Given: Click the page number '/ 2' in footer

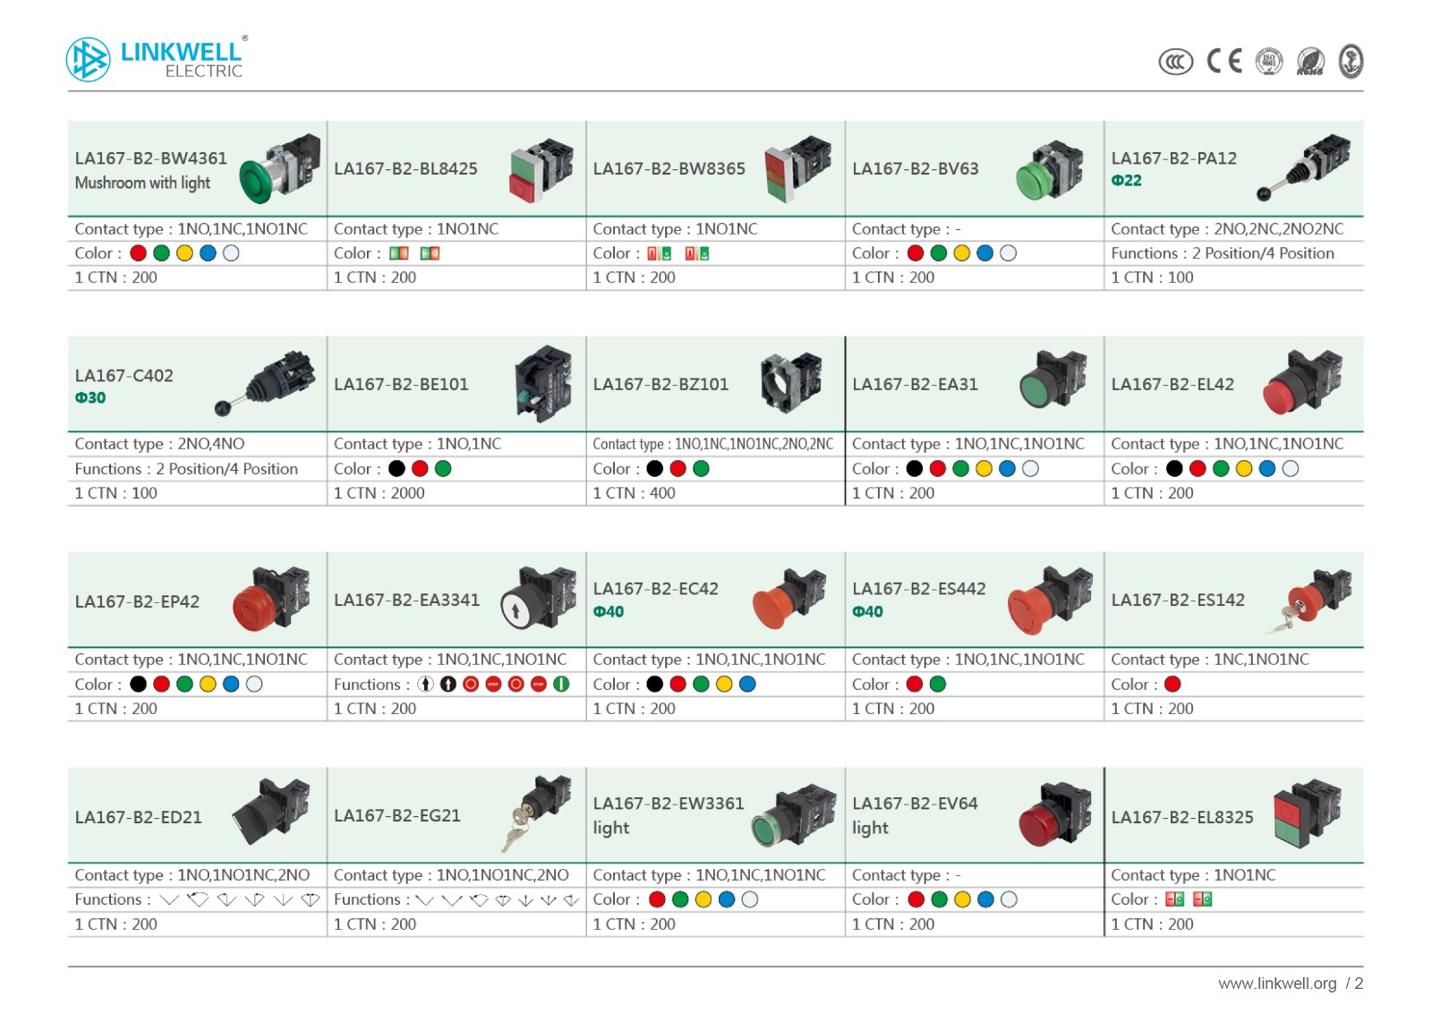Looking at the screenshot, I should pyautogui.click(x=1354, y=984).
